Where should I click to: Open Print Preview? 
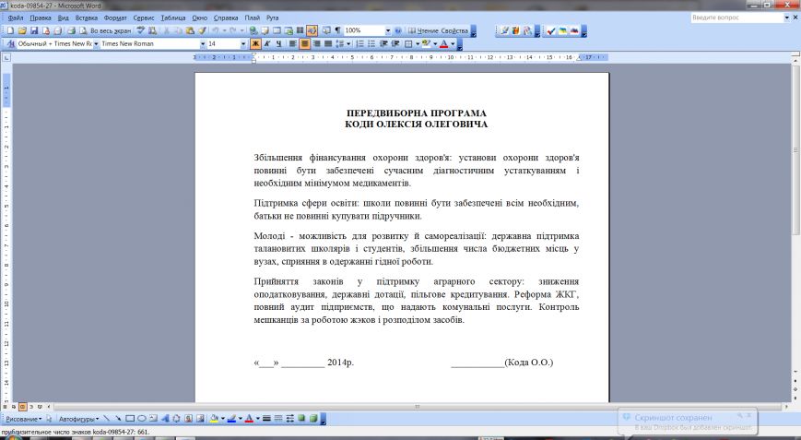(83, 30)
